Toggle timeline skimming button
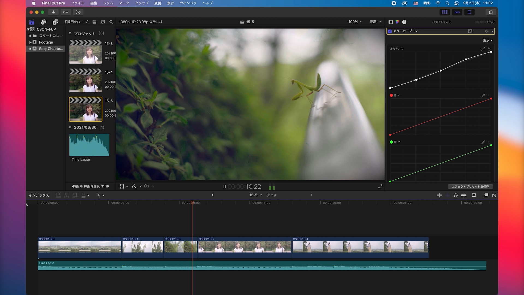Image resolution: width=524 pixels, height=295 pixels. [439, 195]
